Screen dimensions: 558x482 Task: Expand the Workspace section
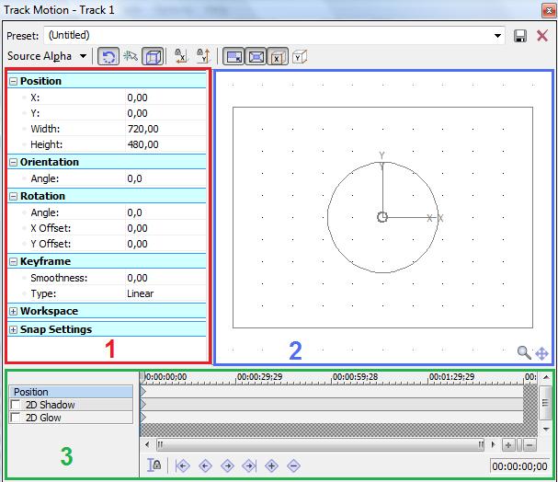click(x=13, y=312)
